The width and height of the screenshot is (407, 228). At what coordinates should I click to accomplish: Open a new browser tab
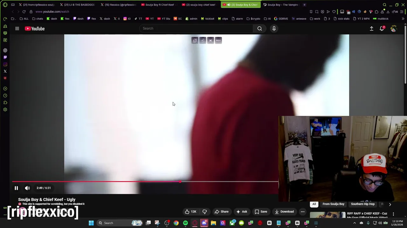[x=304, y=5]
